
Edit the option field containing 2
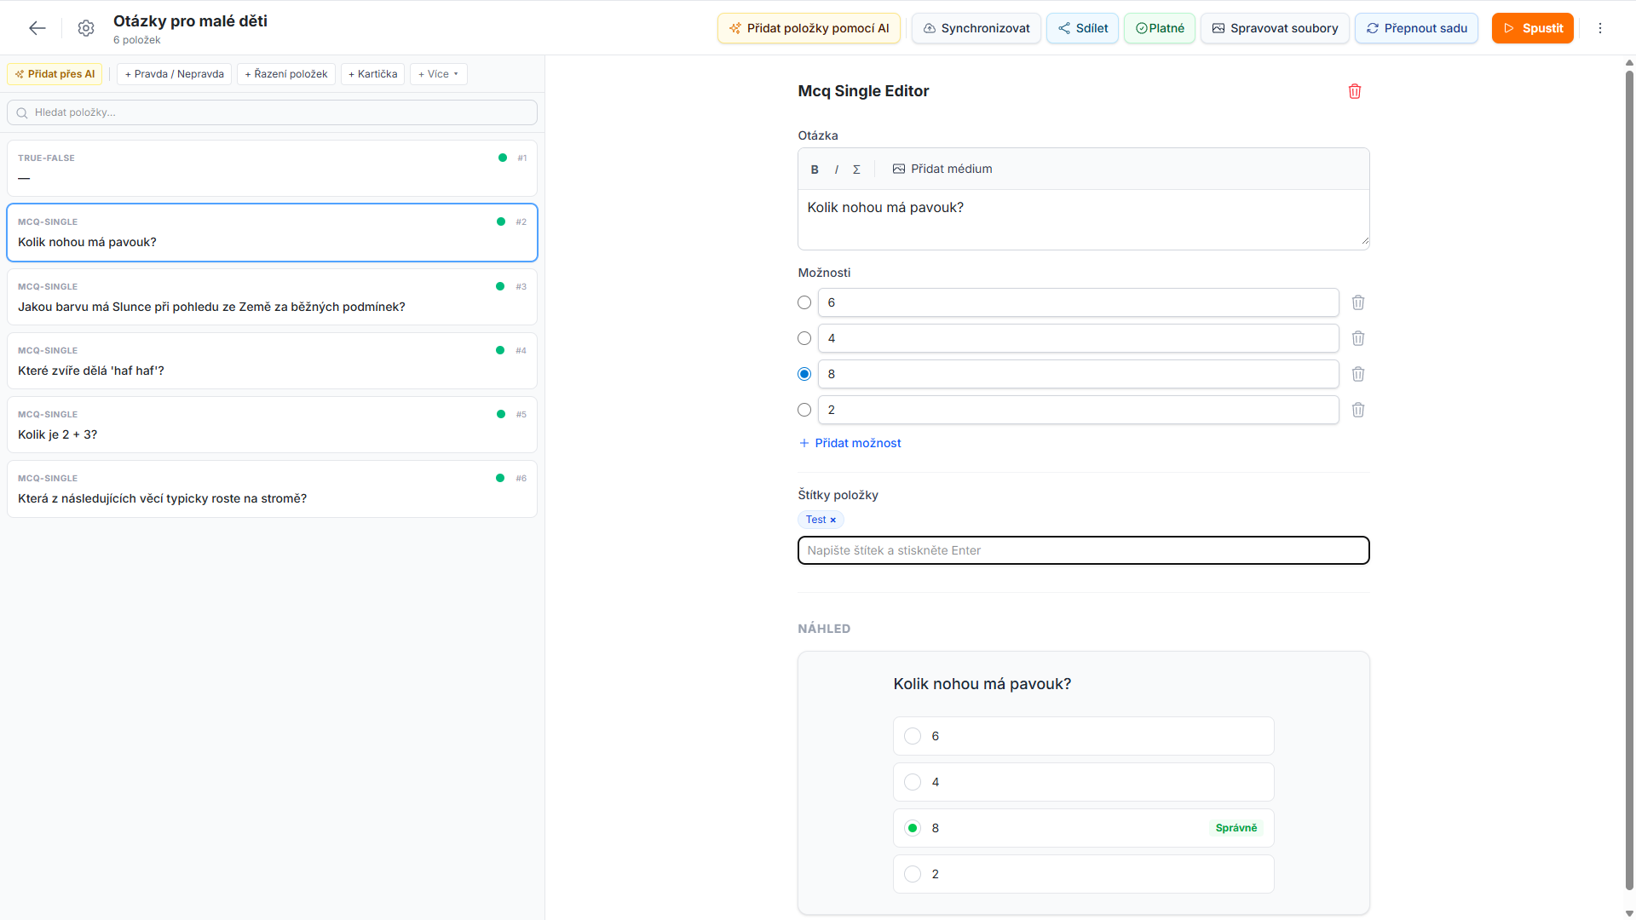point(1078,410)
